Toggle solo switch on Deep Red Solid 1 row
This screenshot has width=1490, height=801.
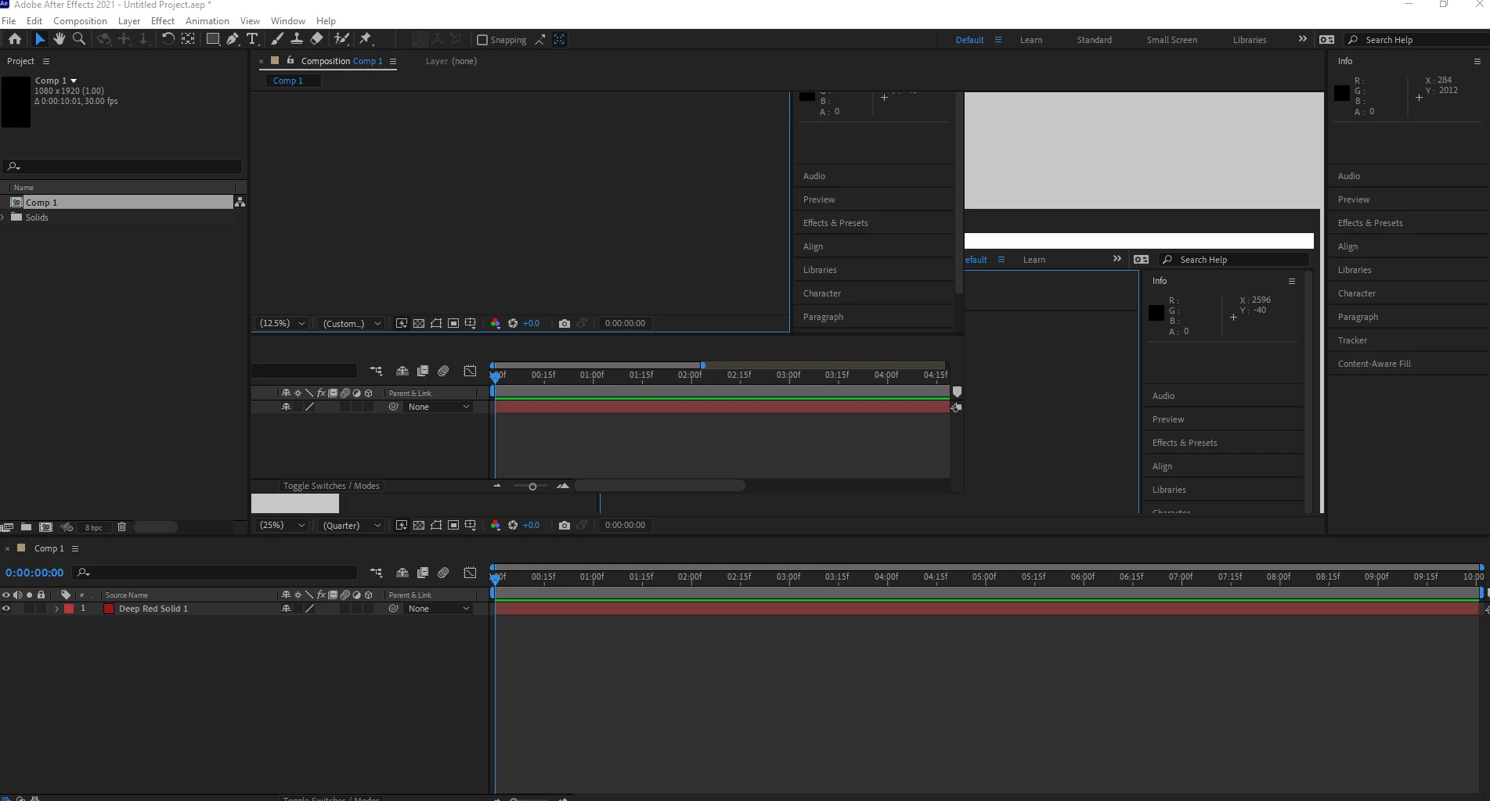[x=29, y=609]
